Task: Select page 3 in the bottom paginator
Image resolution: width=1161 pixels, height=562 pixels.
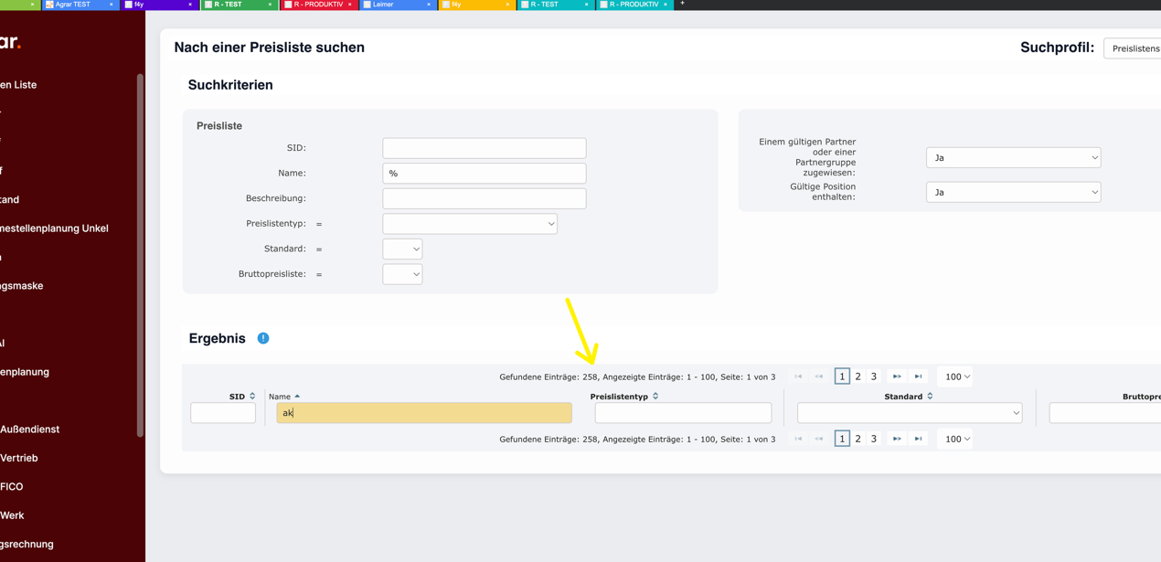Action: (873, 439)
